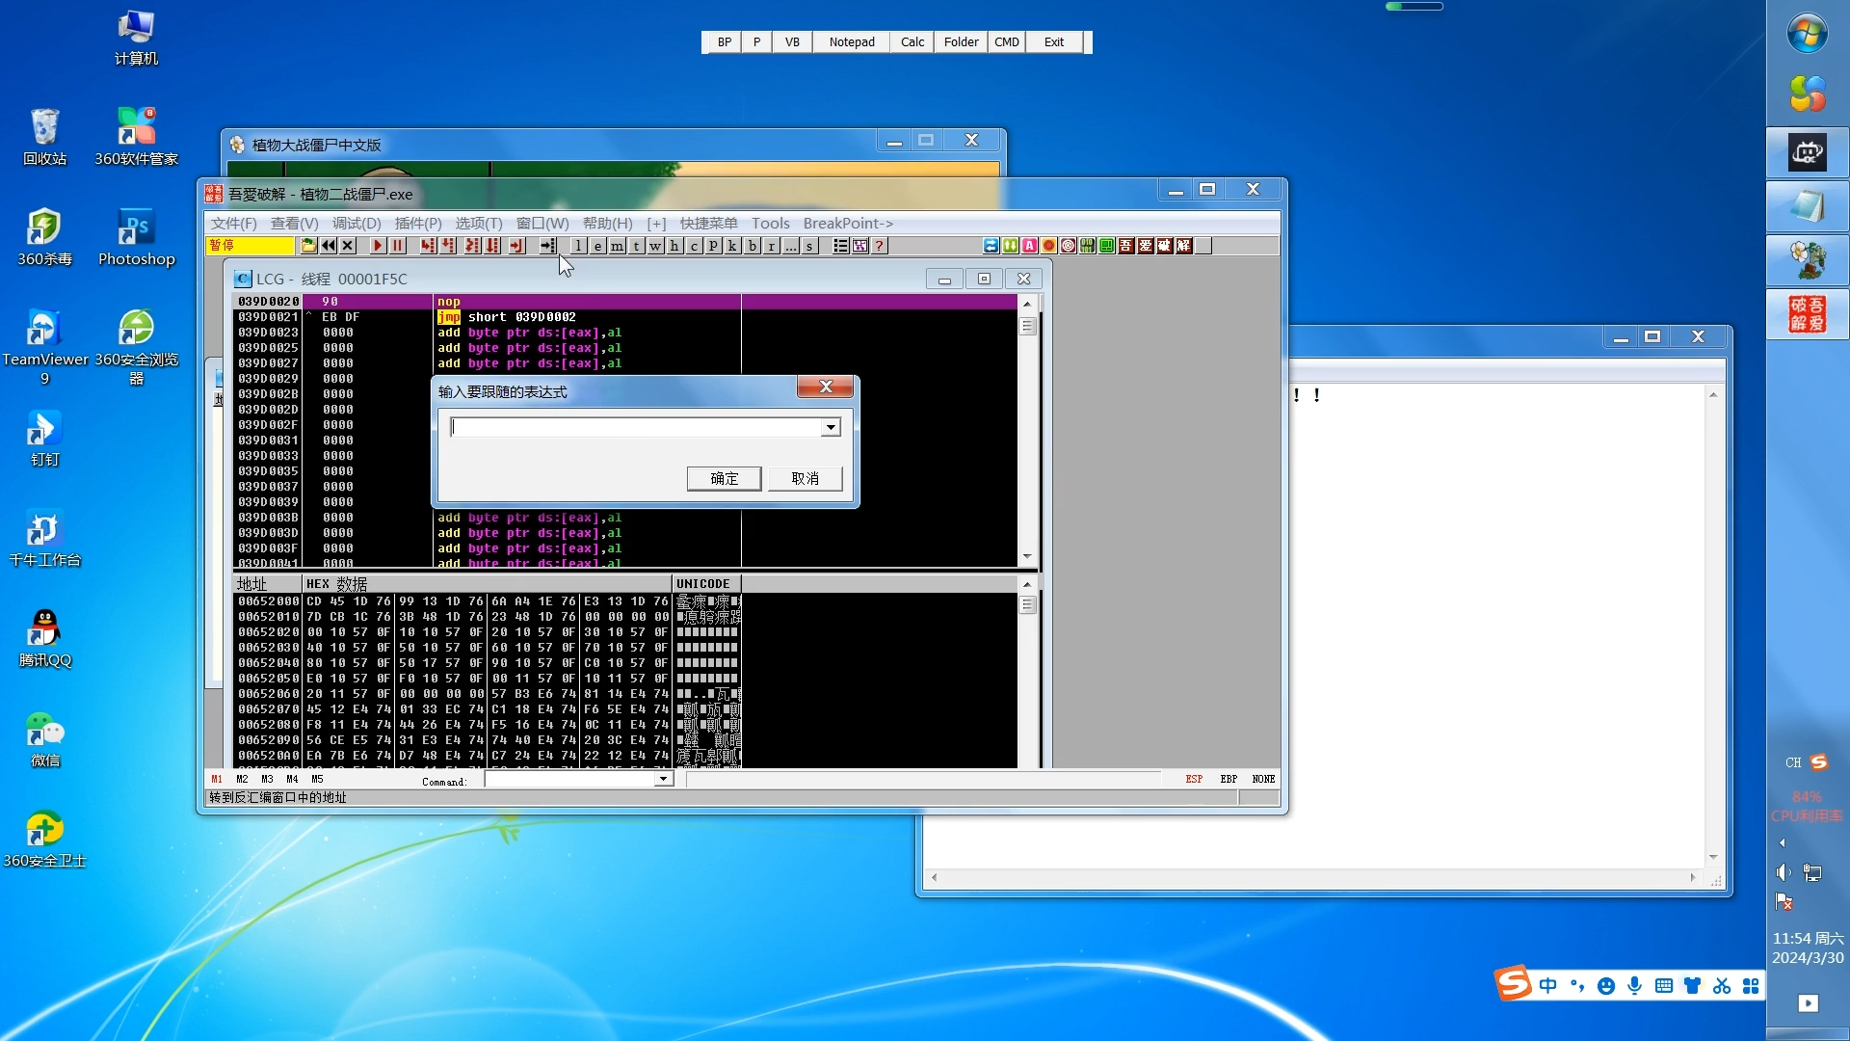1850x1041 pixels.
Task: Select the M2 memory slot toggle
Action: point(242,779)
